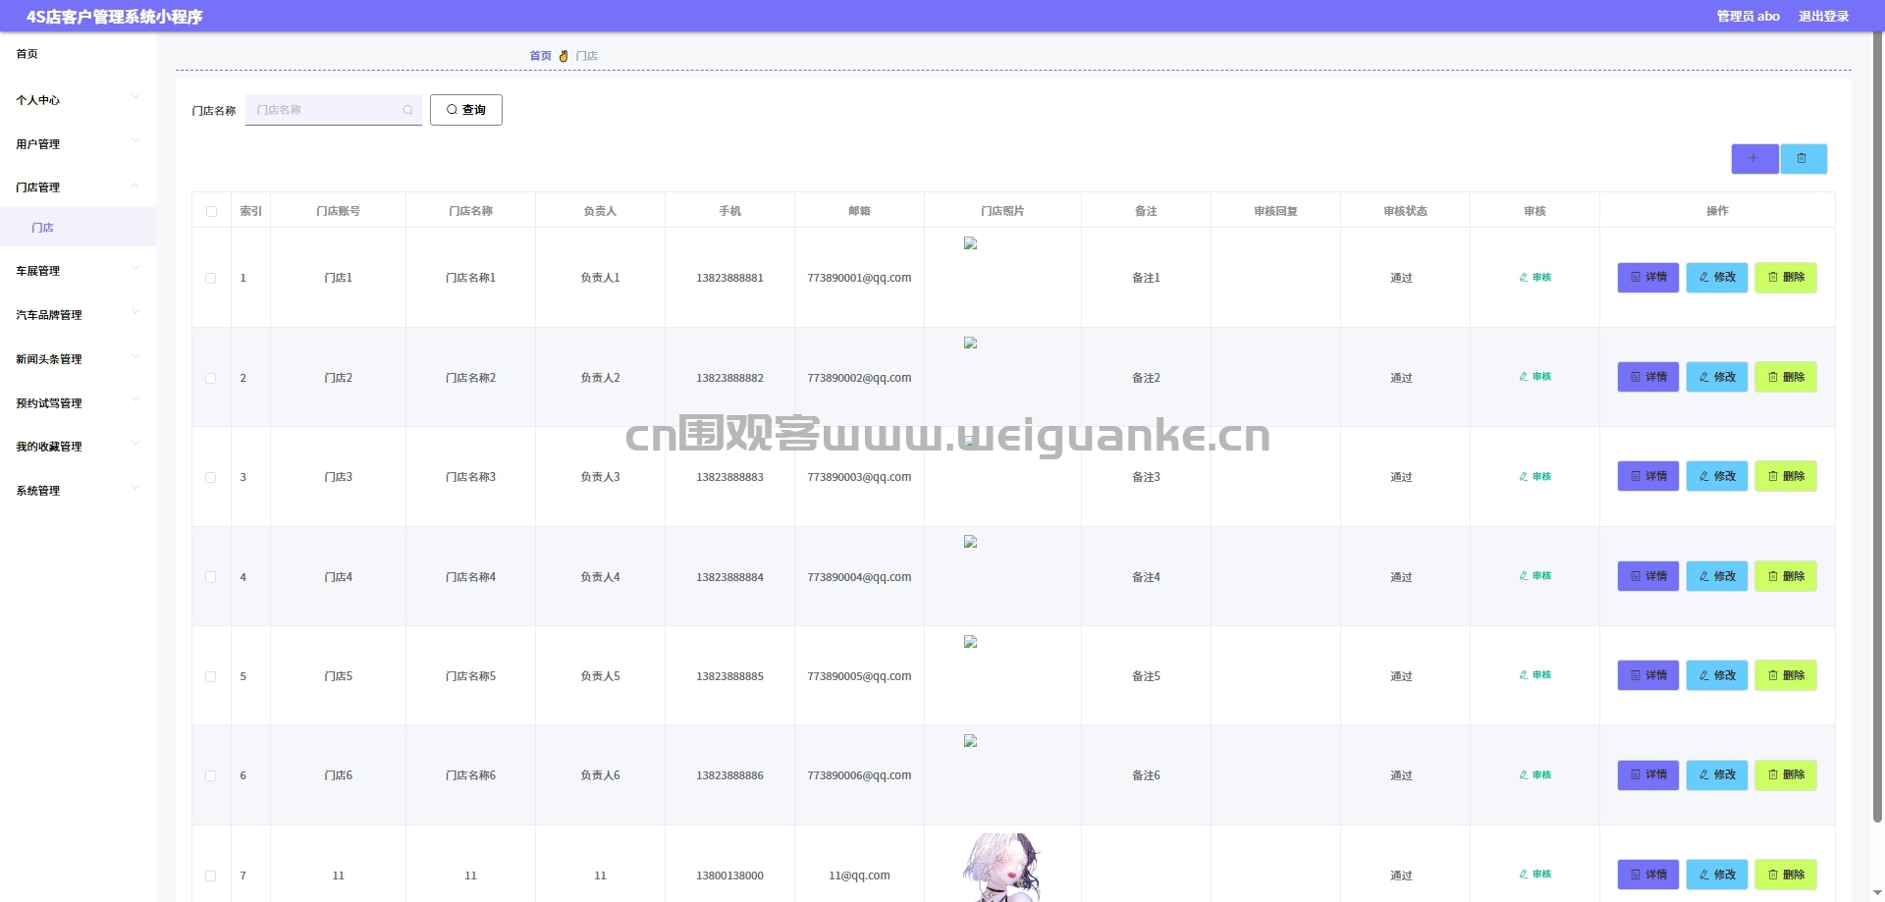Check the checkbox for row 门店2
Viewport: 1885px width, 902px height.
click(x=211, y=378)
